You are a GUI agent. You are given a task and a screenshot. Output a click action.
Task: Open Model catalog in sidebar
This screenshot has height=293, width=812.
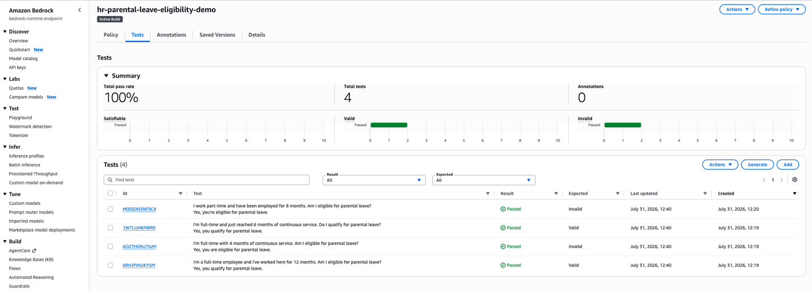pos(23,58)
